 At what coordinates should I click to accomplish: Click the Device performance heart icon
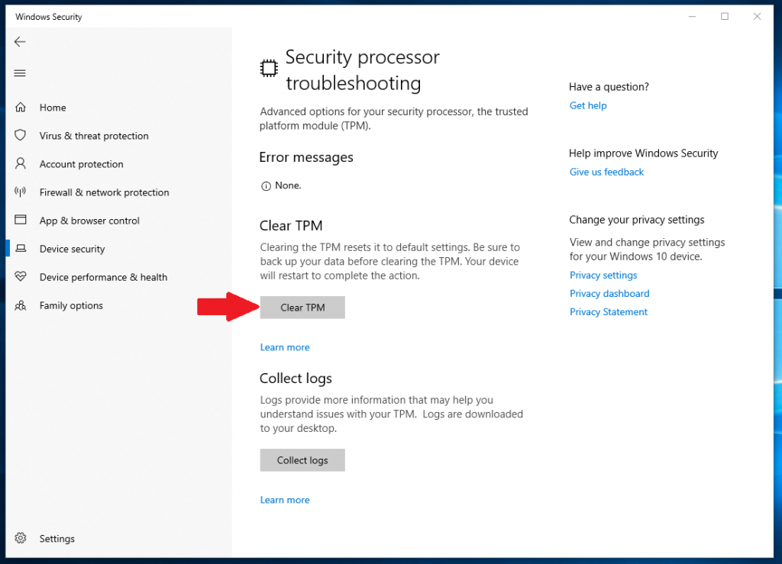pos(21,276)
